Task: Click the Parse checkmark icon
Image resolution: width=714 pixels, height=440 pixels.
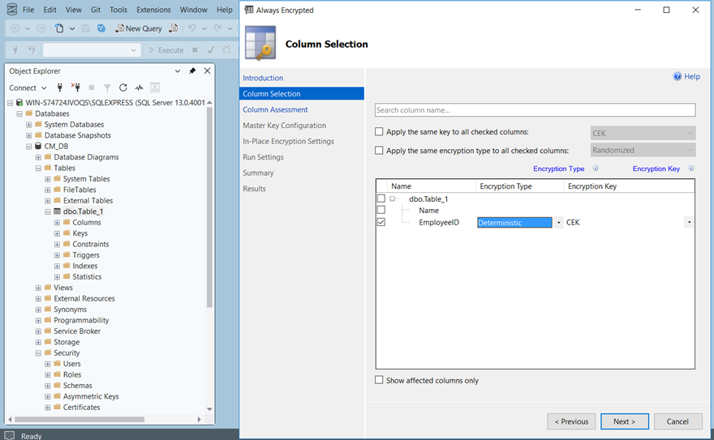Action: coord(210,50)
